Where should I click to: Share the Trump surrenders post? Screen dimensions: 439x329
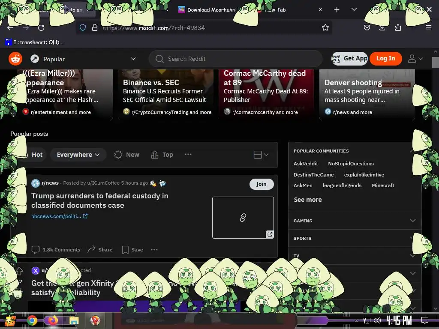(x=100, y=250)
